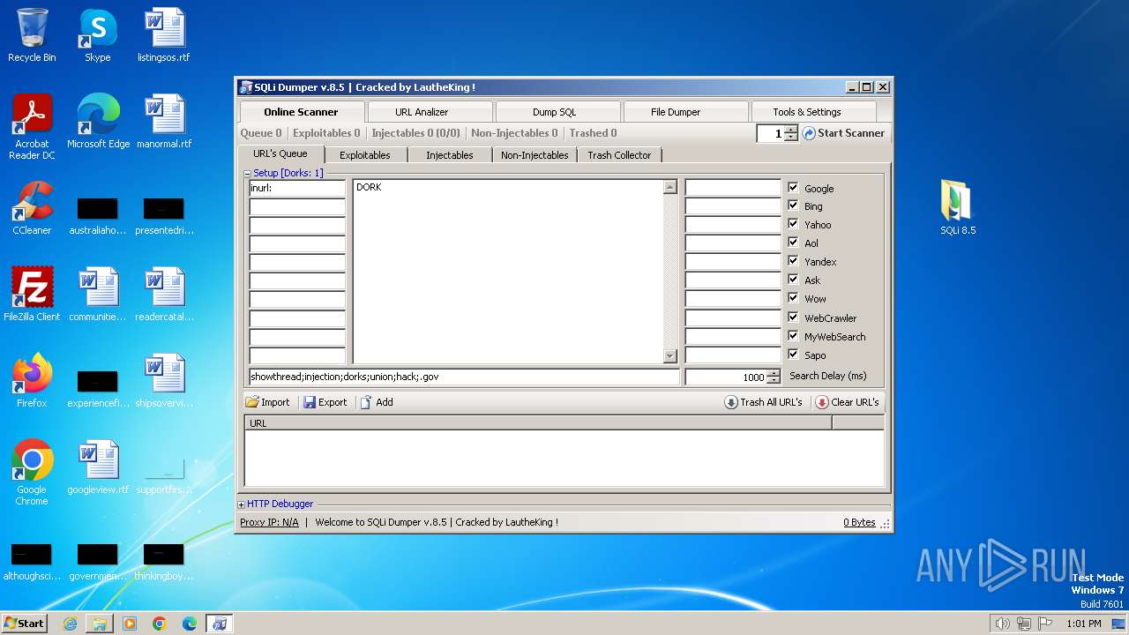Uncheck the Wow search engine
1129x635 pixels.
793,298
